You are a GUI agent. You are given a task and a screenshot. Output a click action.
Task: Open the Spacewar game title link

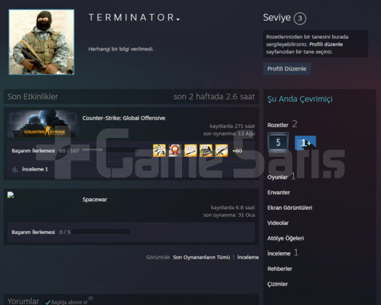(94, 200)
